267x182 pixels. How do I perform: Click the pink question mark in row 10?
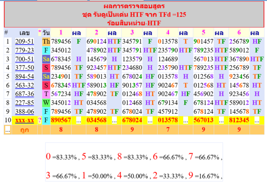40,120
